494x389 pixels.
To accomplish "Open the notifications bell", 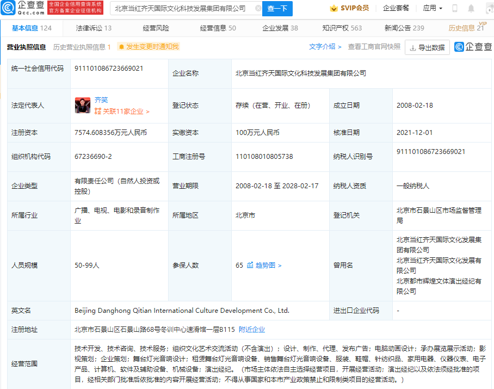I will click(471, 9).
